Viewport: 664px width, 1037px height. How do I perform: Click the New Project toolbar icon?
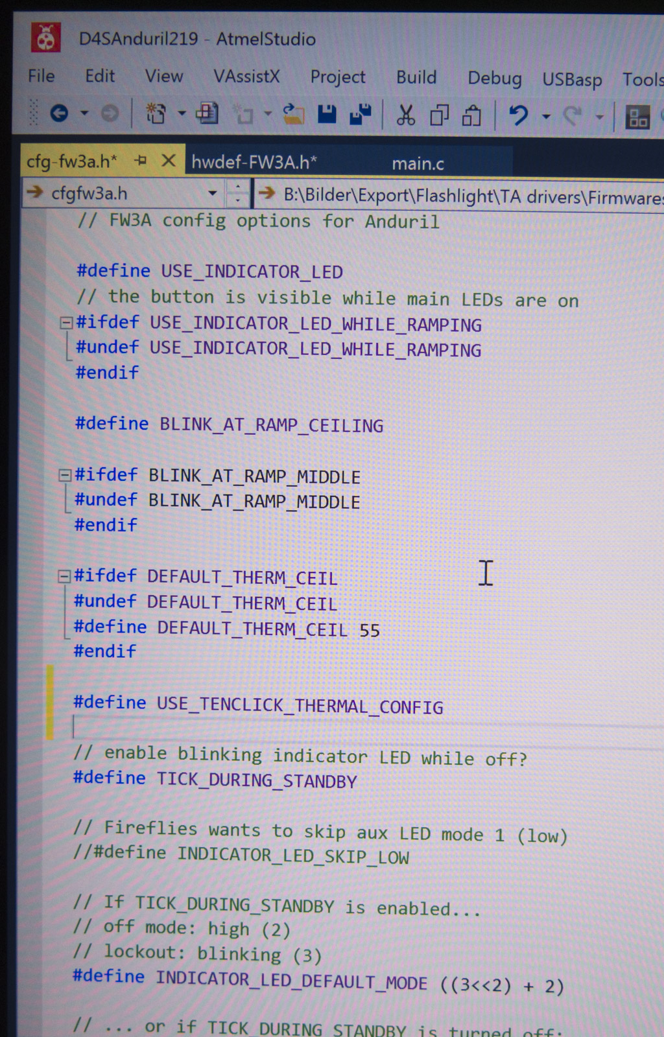[156, 114]
